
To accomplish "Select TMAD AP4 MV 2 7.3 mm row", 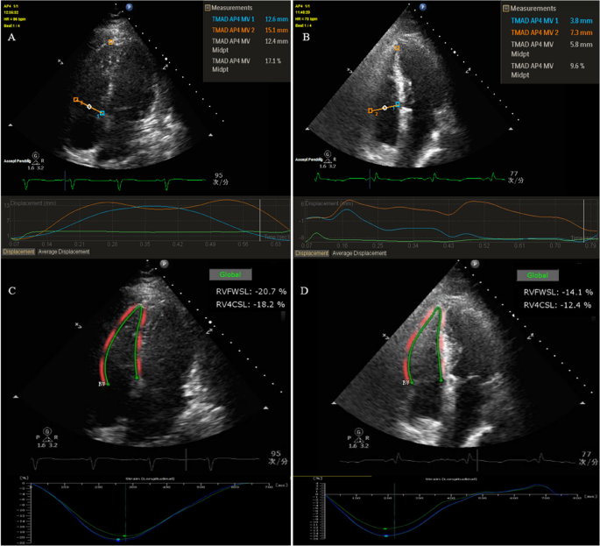I will [x=552, y=32].
